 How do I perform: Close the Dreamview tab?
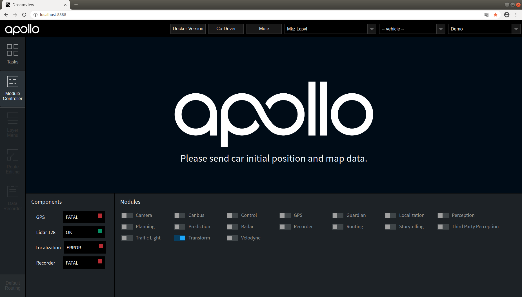point(65,5)
